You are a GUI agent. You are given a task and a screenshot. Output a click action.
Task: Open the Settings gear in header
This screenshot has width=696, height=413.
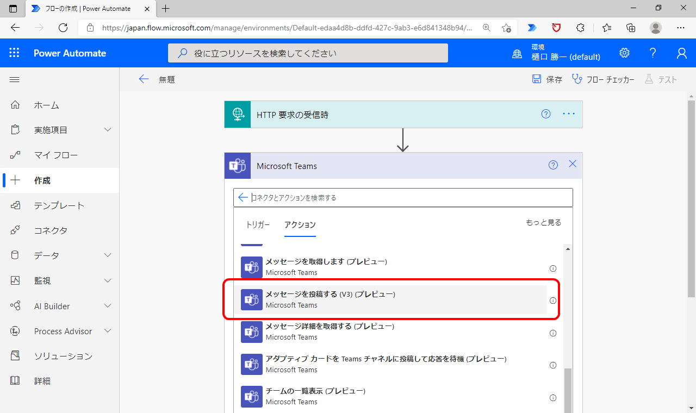pos(624,53)
